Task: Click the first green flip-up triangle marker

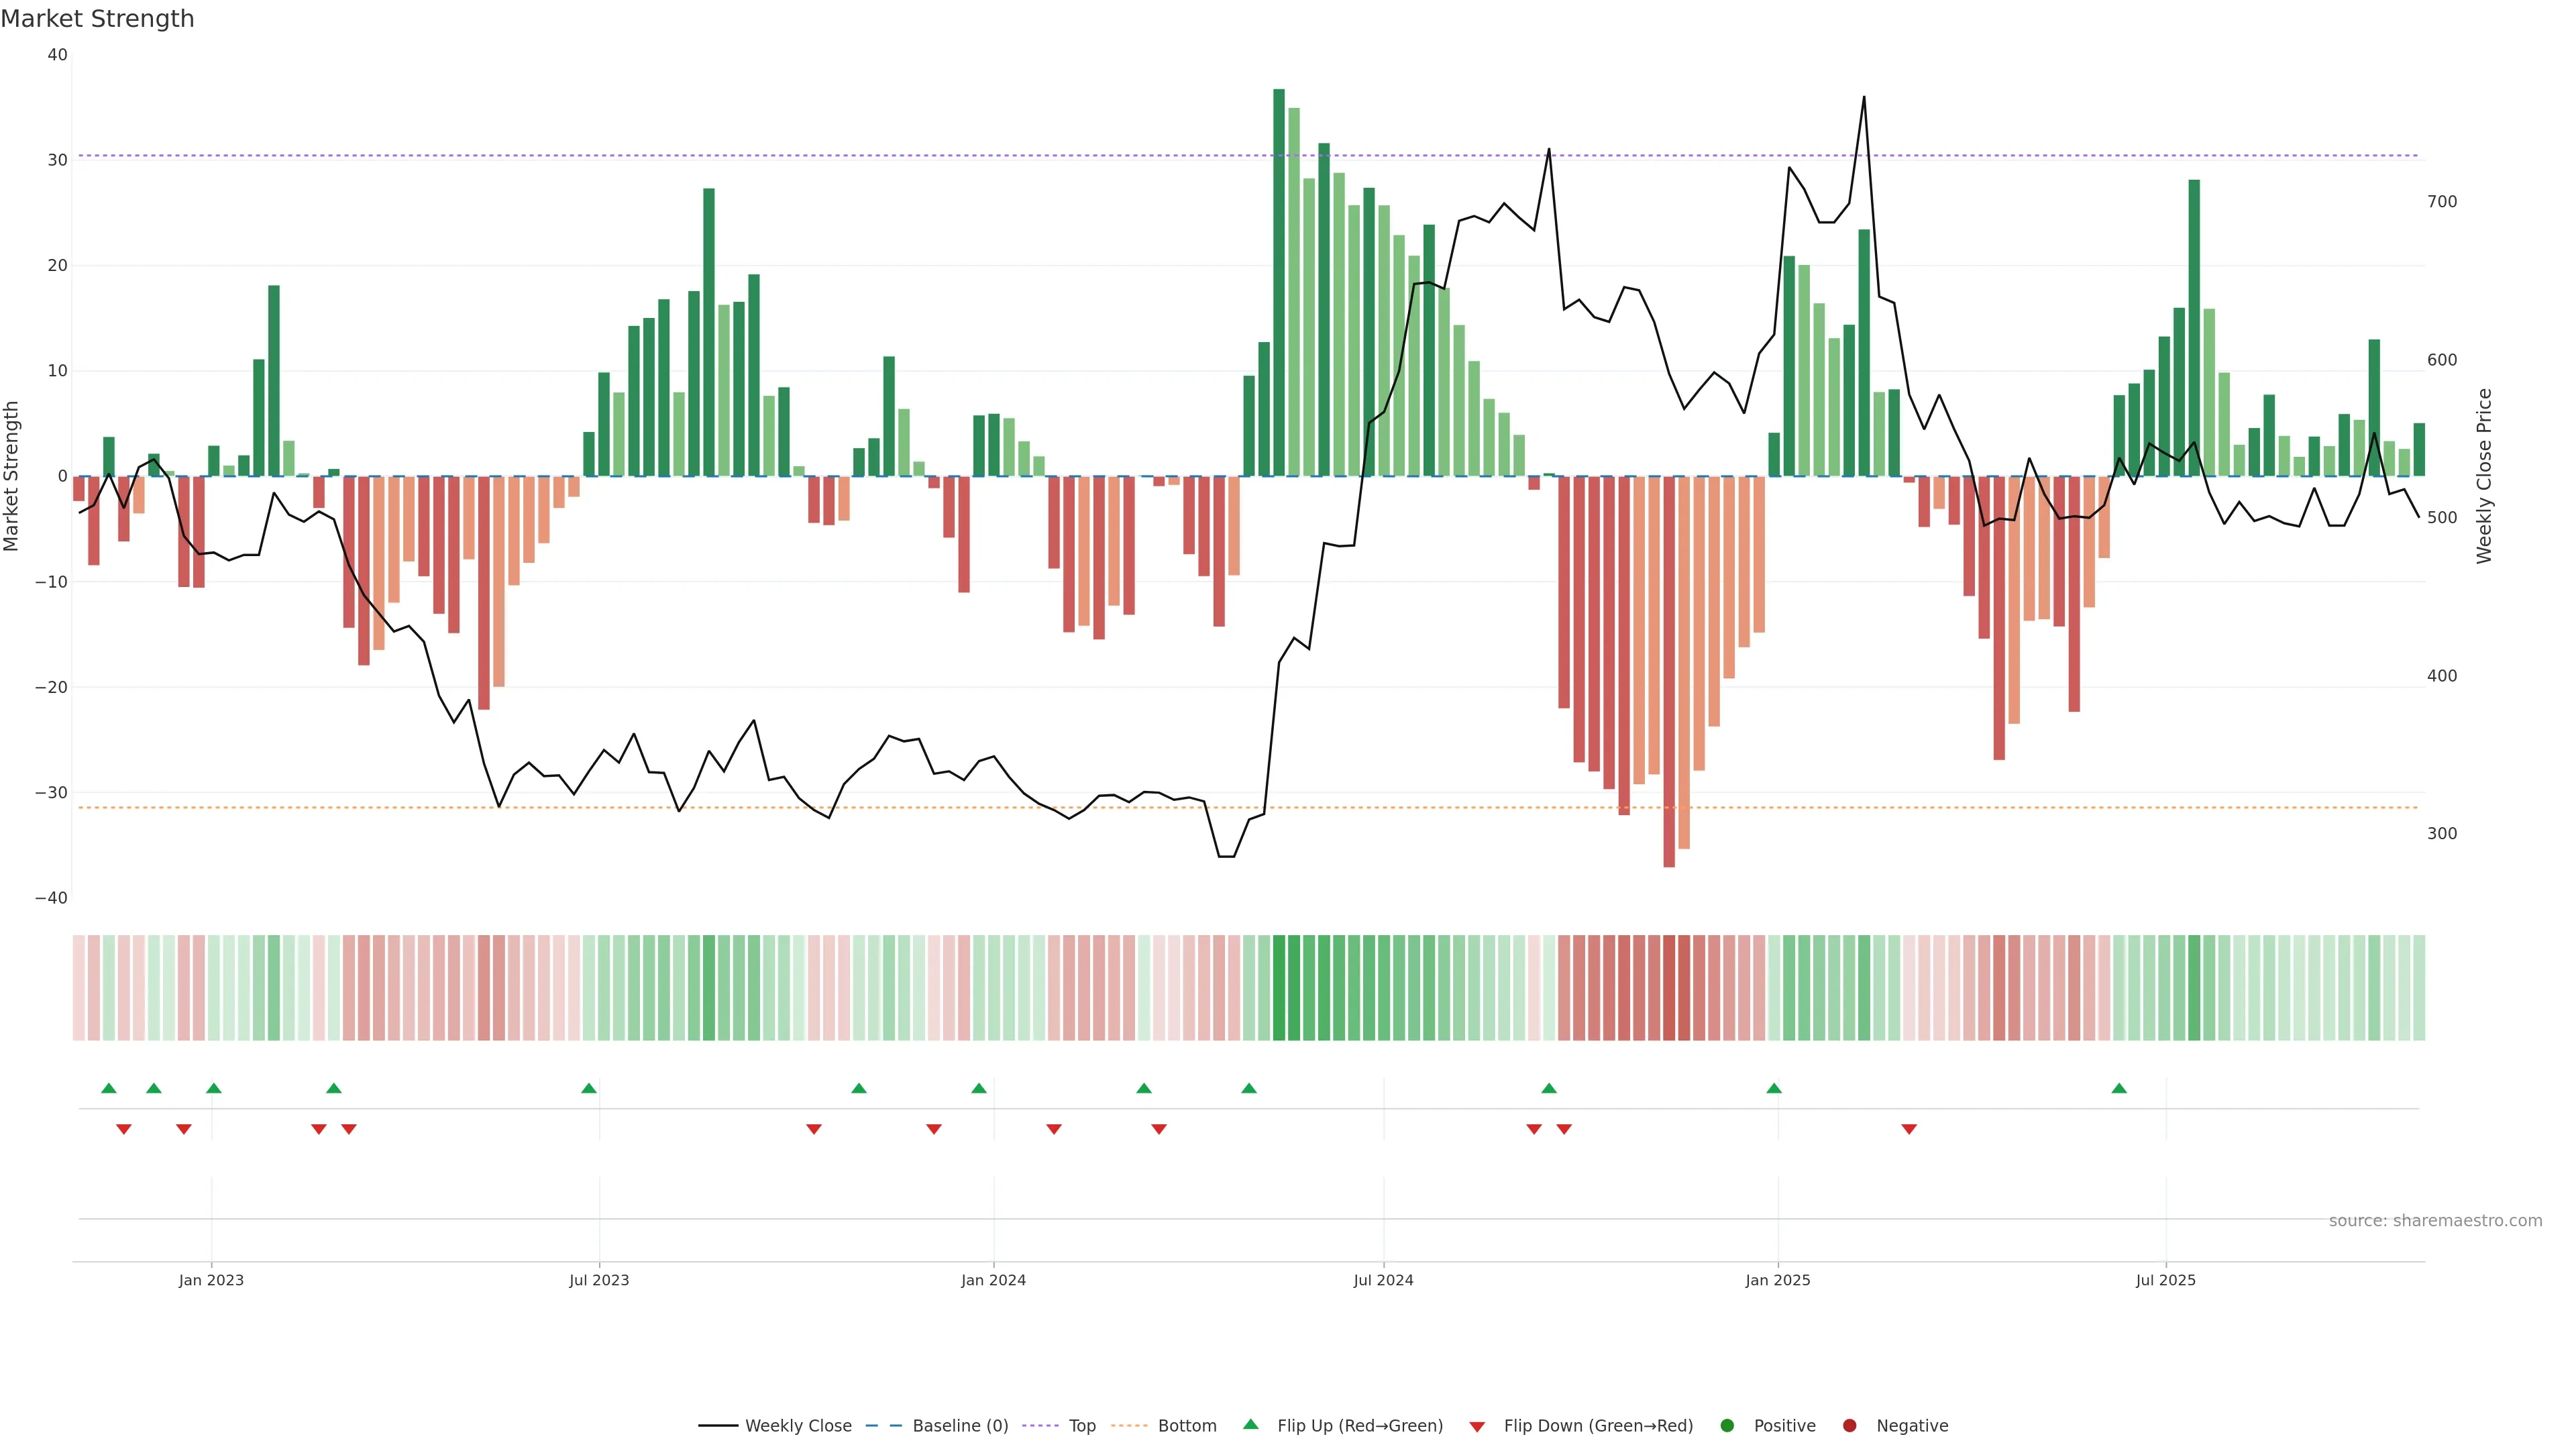Action: (x=109, y=1088)
